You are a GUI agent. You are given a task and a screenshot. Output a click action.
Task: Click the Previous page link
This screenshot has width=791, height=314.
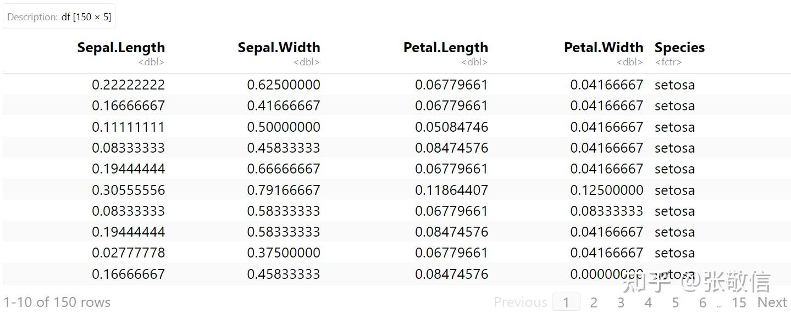[x=520, y=302]
